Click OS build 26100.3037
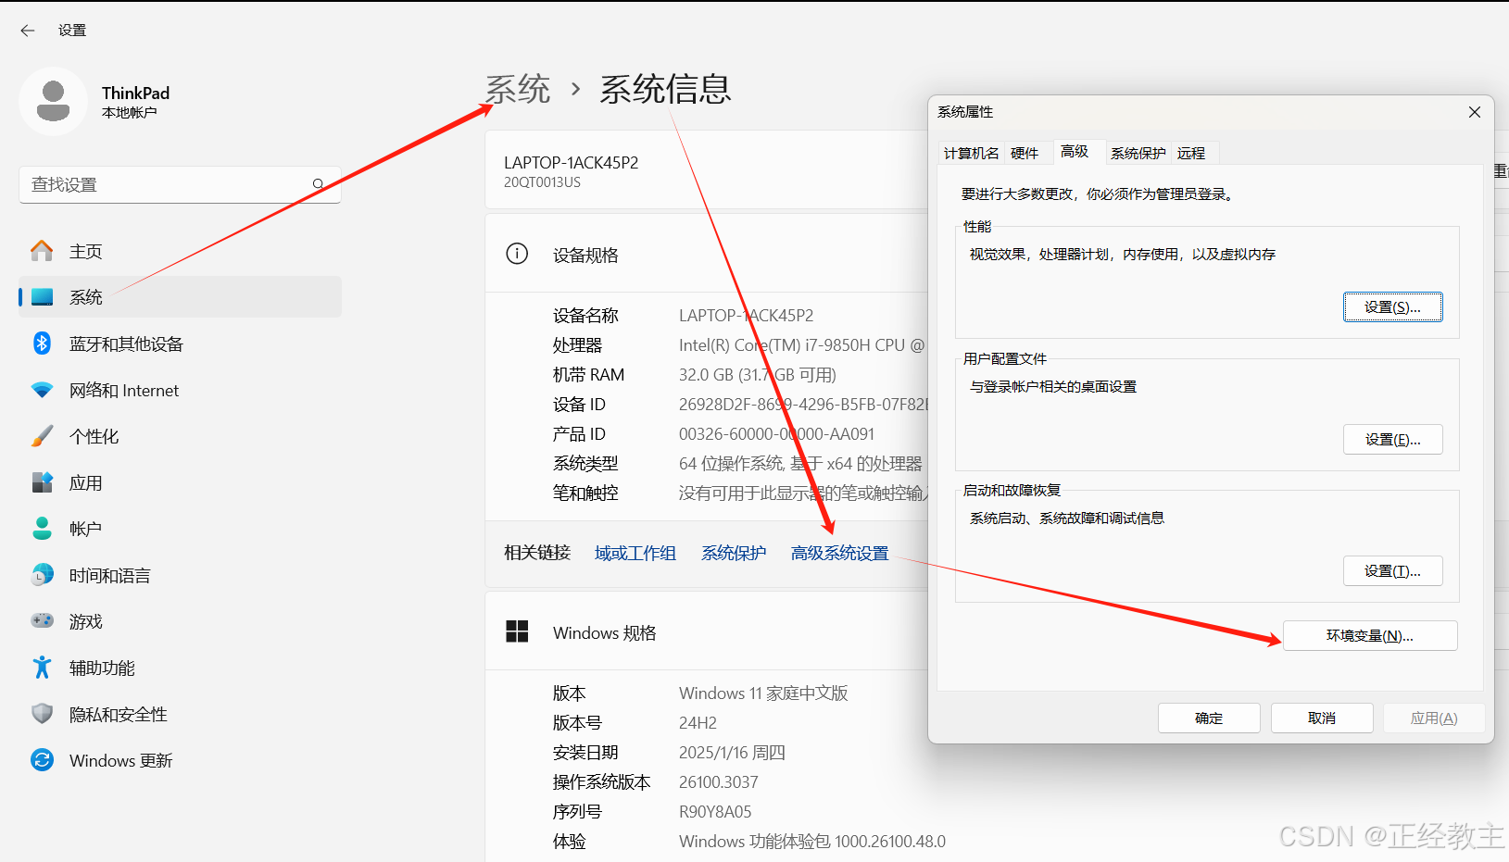 (718, 781)
